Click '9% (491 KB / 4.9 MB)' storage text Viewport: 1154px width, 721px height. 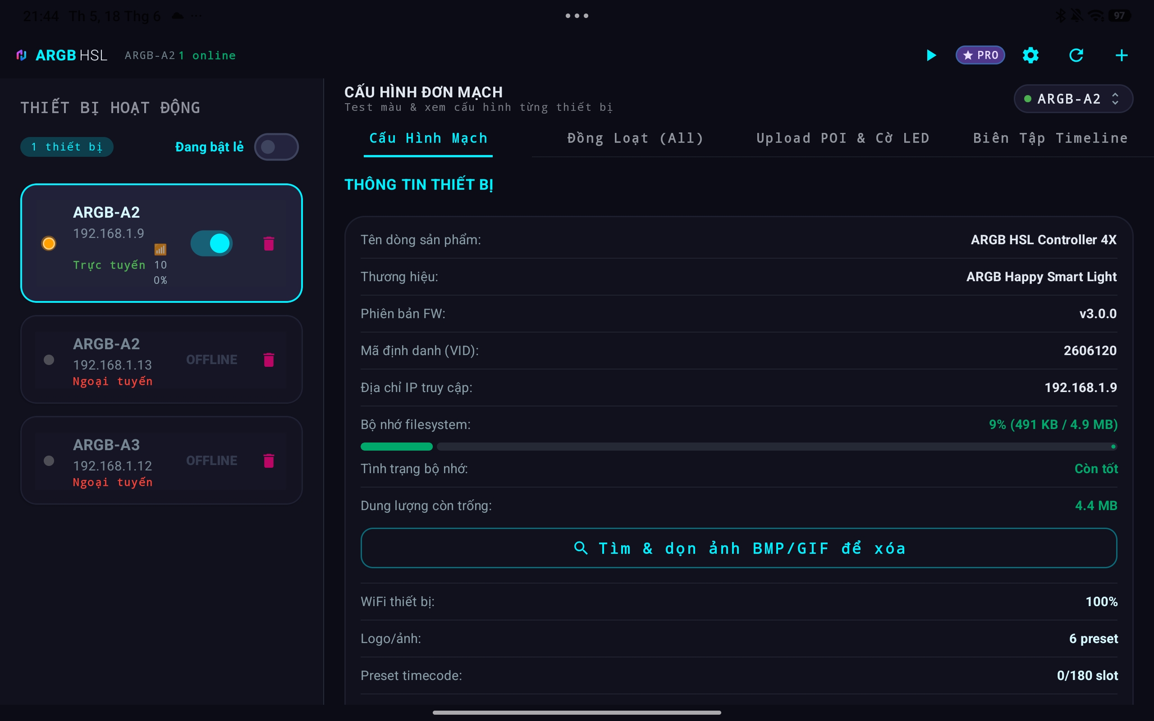(1053, 424)
